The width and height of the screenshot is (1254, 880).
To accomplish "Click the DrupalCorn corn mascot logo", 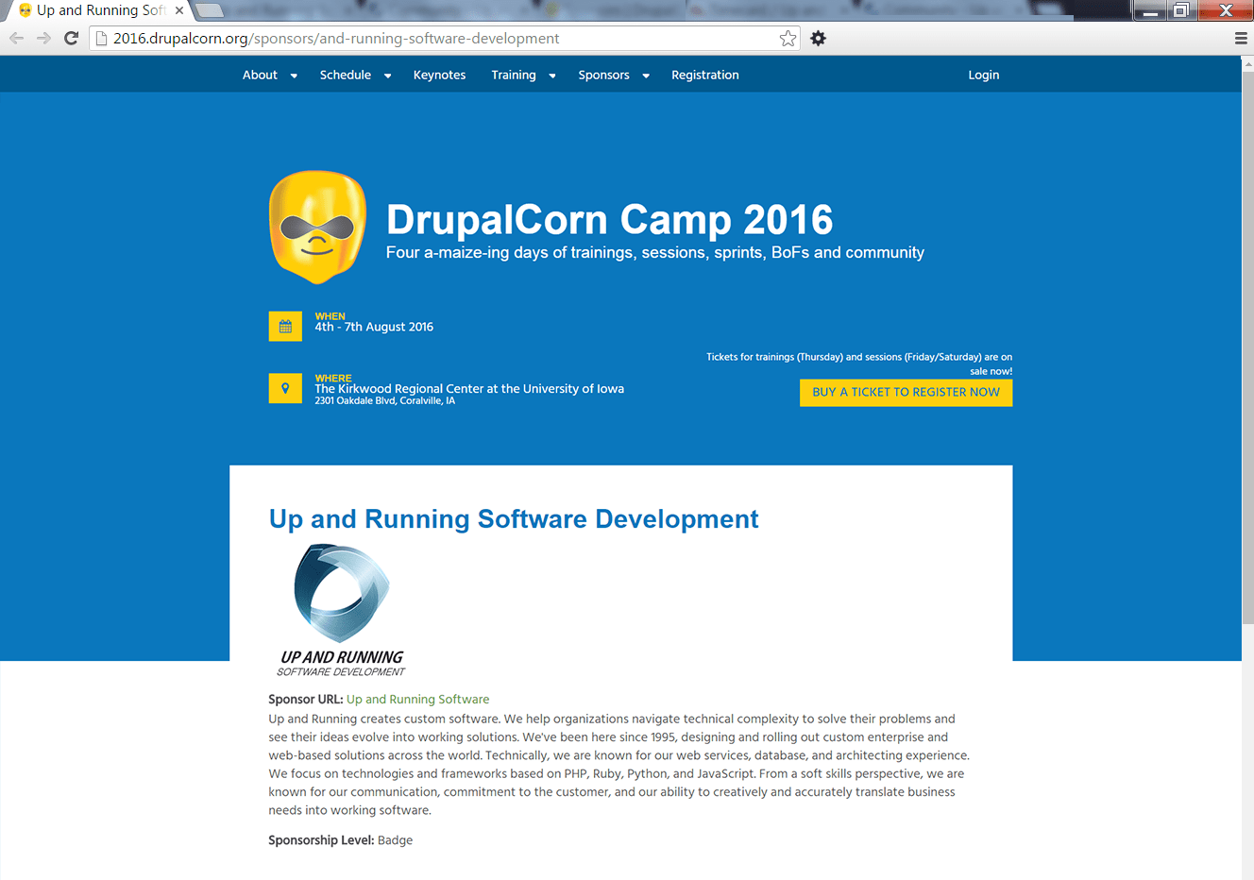I will 317,228.
